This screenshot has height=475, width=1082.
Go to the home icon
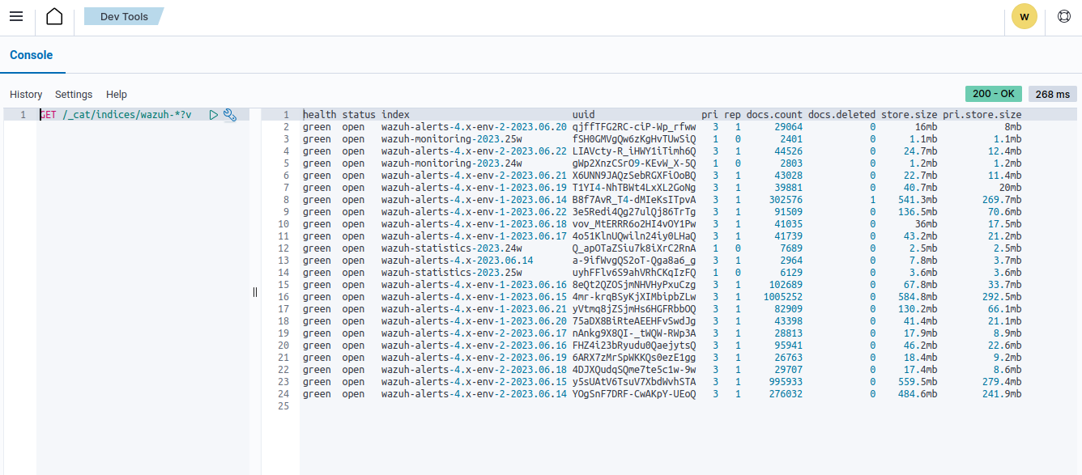(54, 16)
